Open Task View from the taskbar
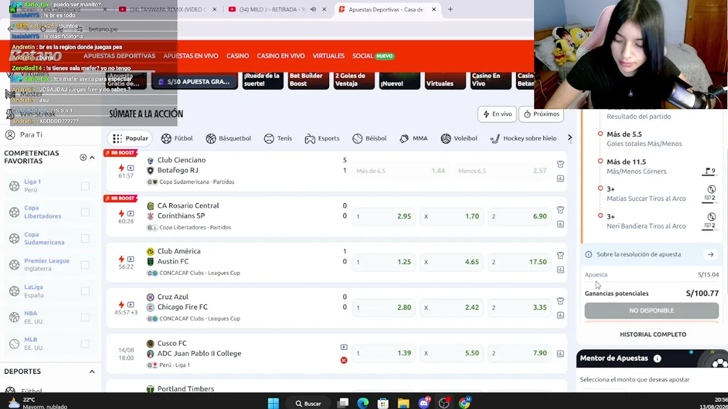Image resolution: width=728 pixels, height=409 pixels. pyautogui.click(x=342, y=403)
